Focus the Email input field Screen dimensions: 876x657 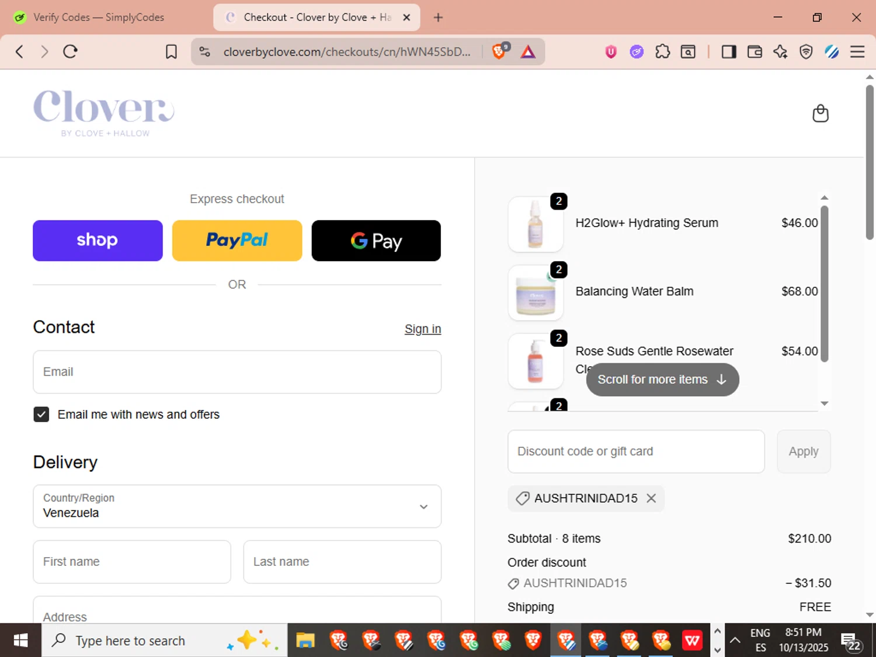[x=237, y=372]
